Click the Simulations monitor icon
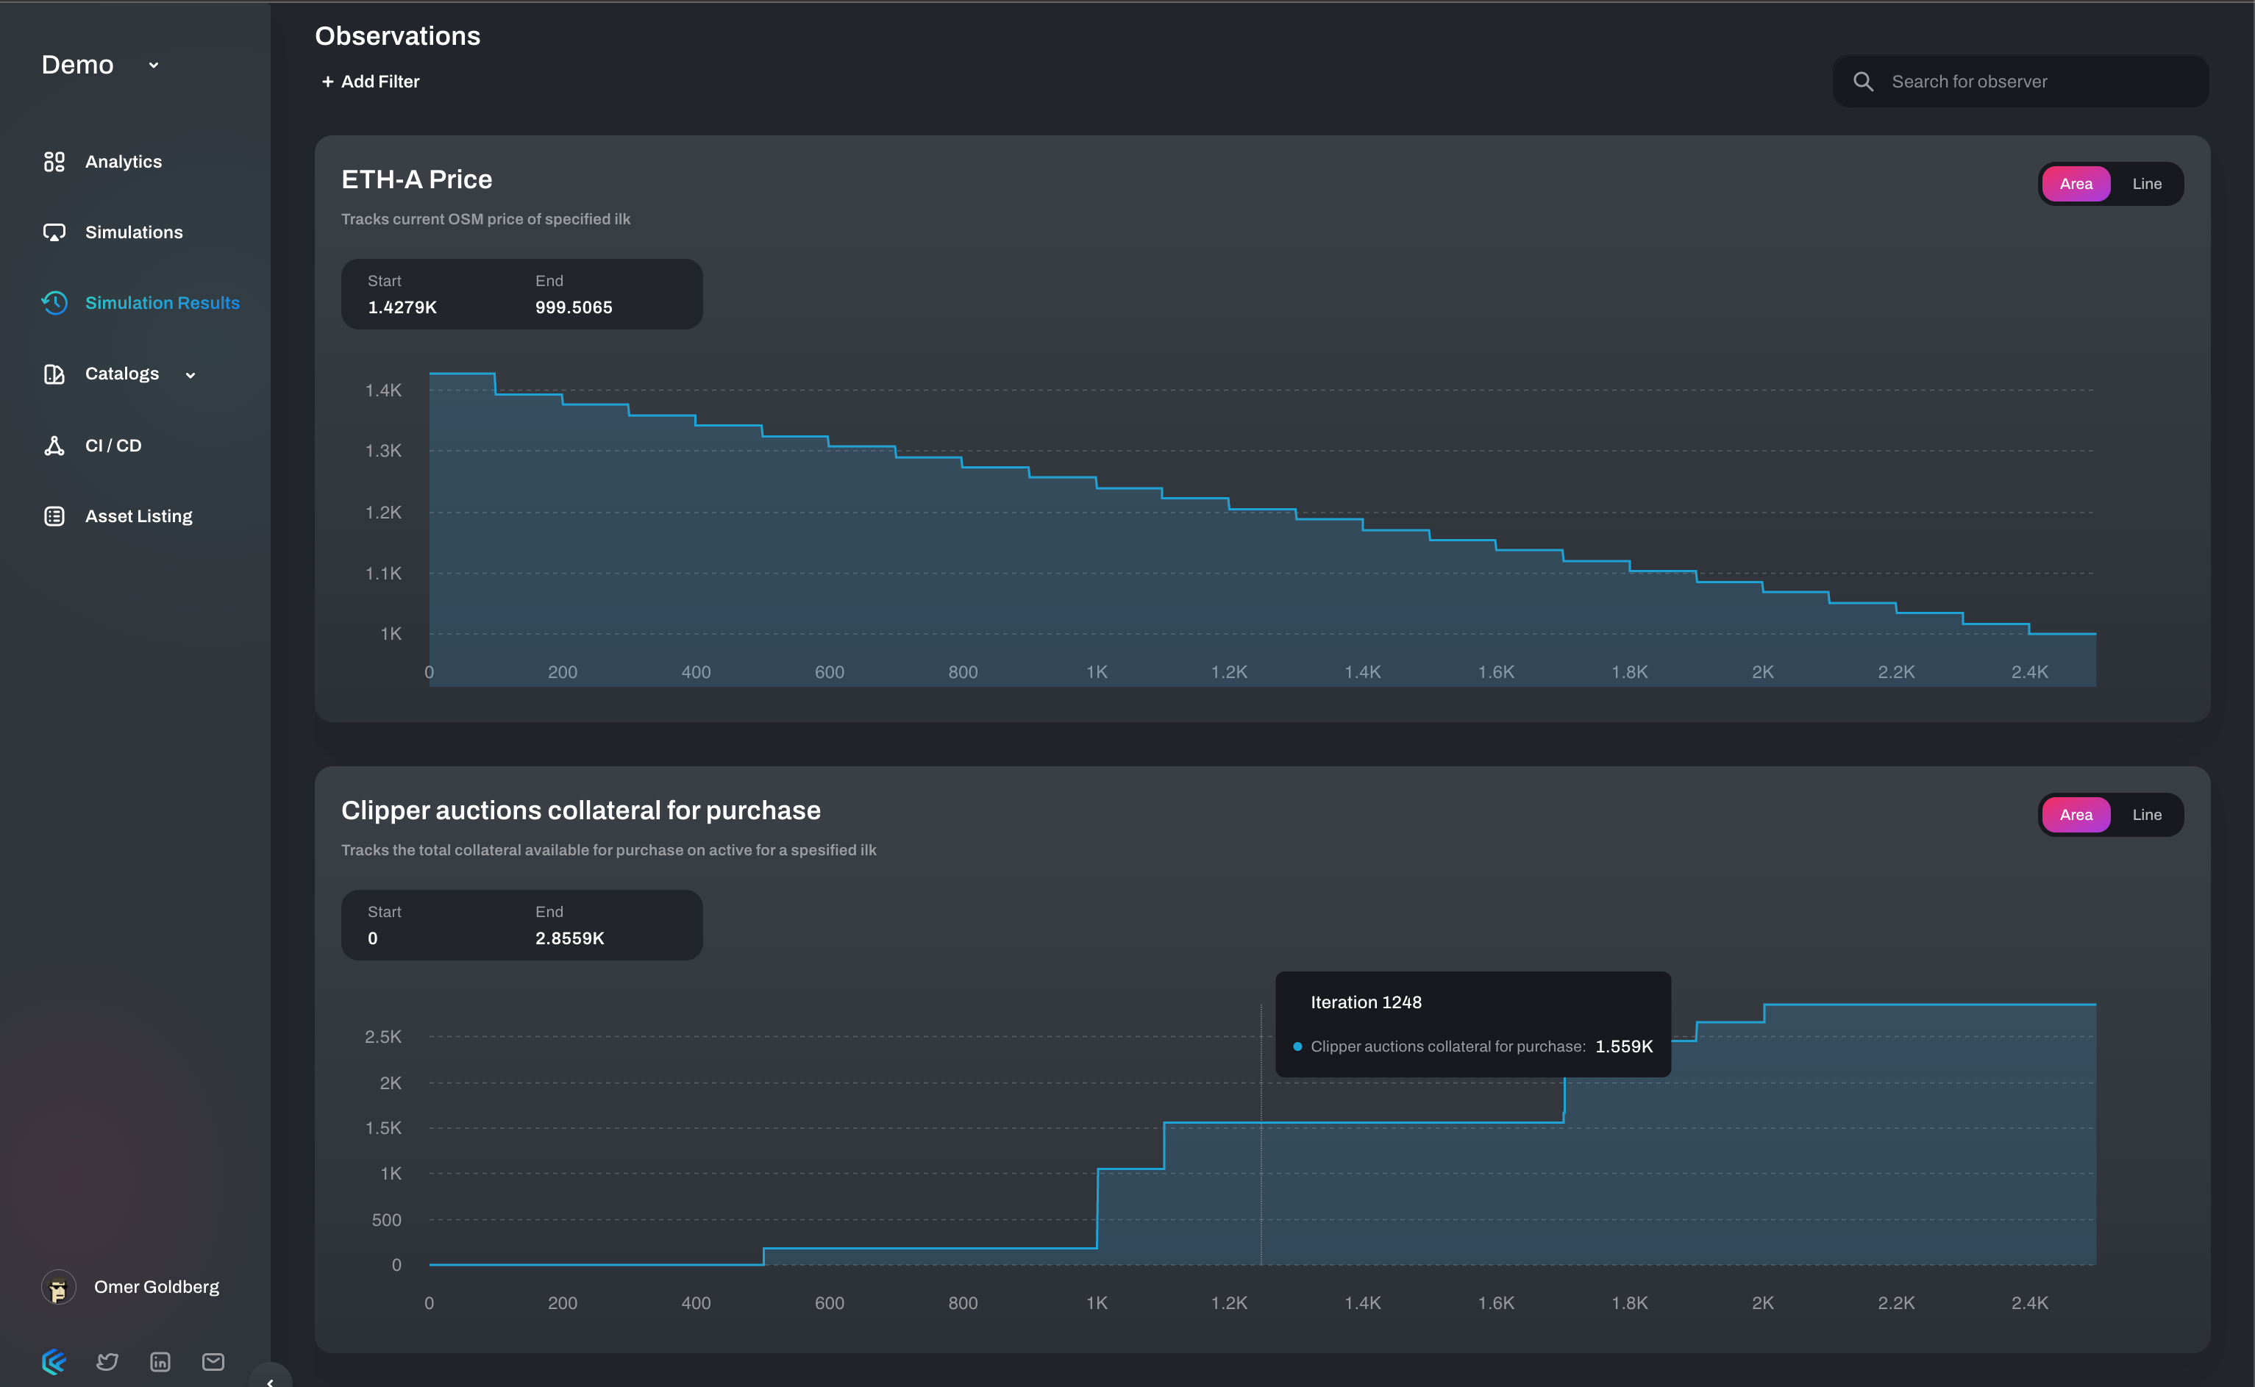The image size is (2255, 1387). [x=54, y=232]
